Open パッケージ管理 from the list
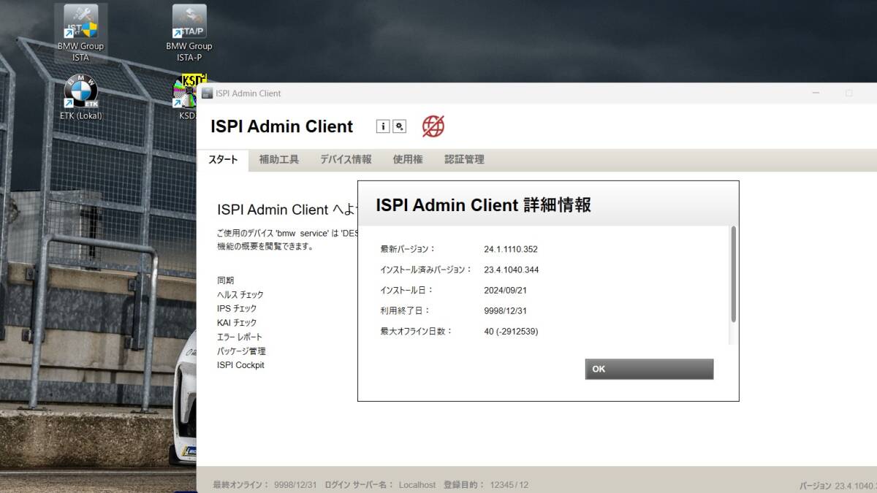877x493 pixels. (x=241, y=351)
